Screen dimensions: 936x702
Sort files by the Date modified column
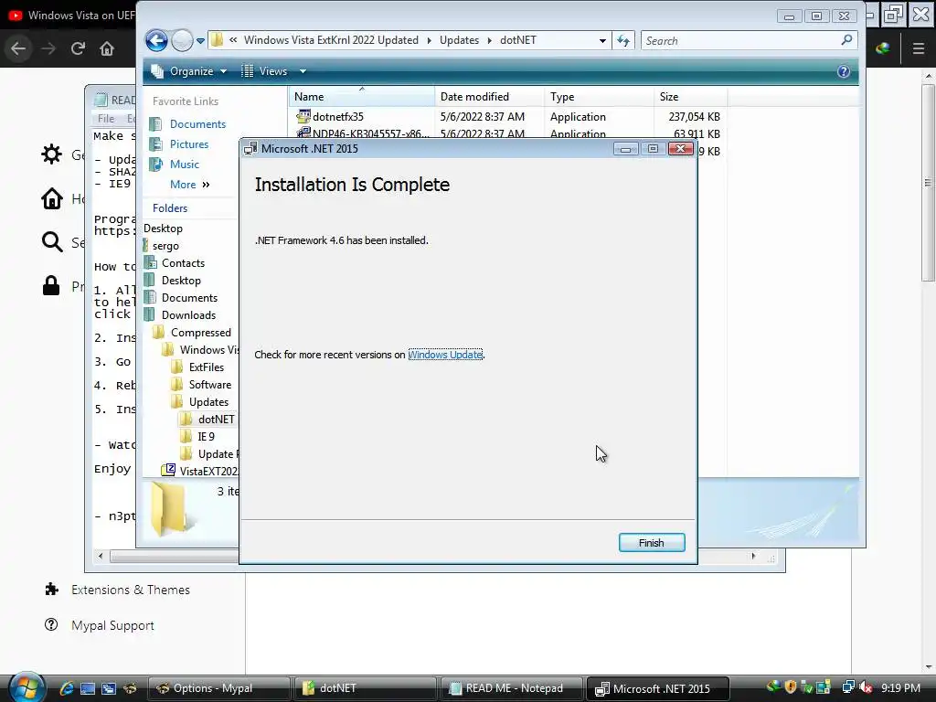(490, 97)
